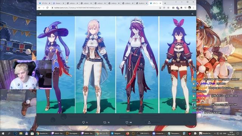Image resolution: width=242 pixels, height=136 pixels.
Task: Open File Explorer from taskbar
Action: click(21, 133)
